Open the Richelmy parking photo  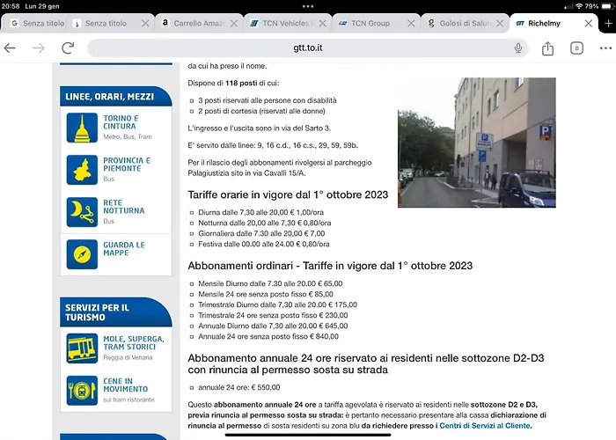(x=477, y=143)
